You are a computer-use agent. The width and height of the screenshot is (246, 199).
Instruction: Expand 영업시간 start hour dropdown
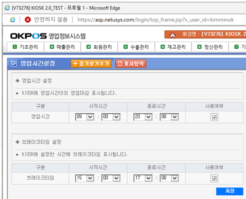(x=90, y=117)
